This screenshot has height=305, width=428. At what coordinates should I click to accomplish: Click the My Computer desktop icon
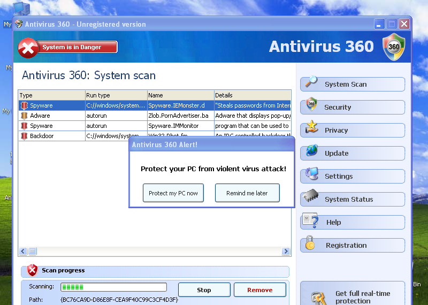[21, 9]
